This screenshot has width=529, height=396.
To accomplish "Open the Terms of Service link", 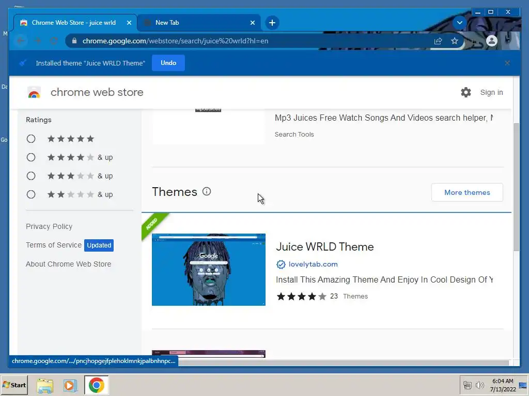I will coord(54,245).
